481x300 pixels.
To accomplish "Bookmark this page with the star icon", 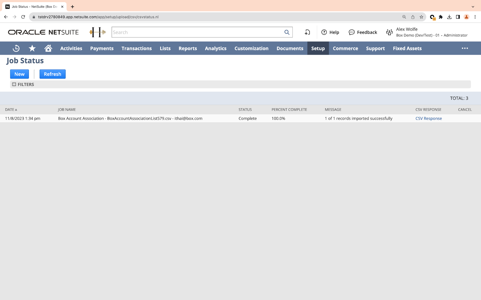I will point(421,17).
